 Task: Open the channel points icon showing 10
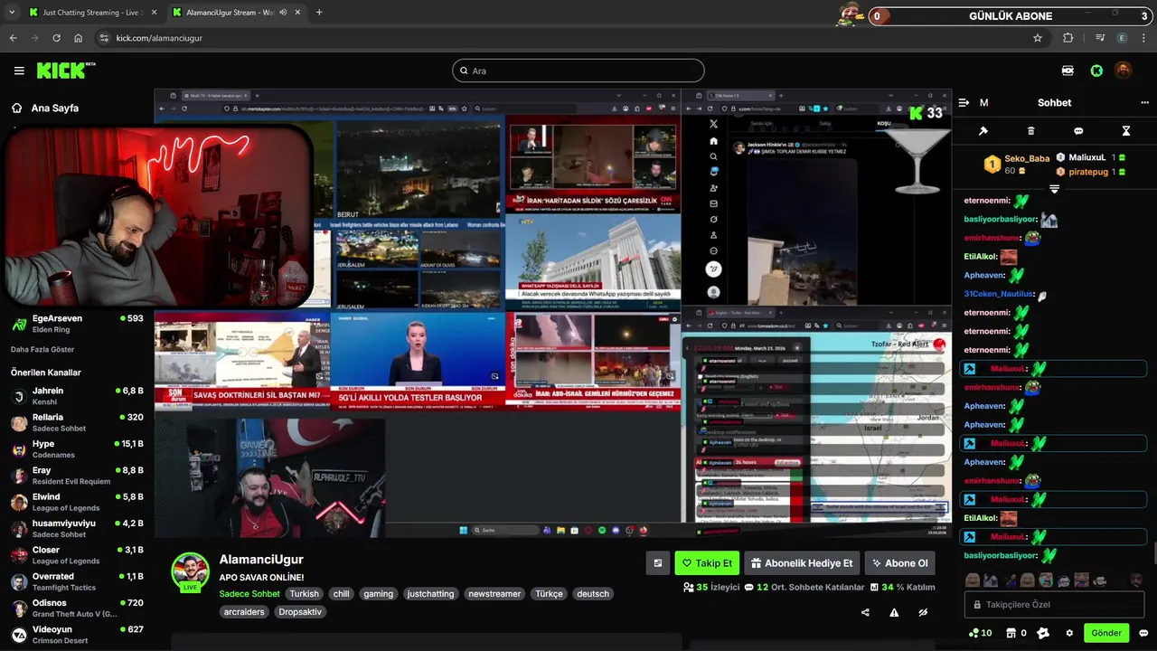tap(980, 633)
